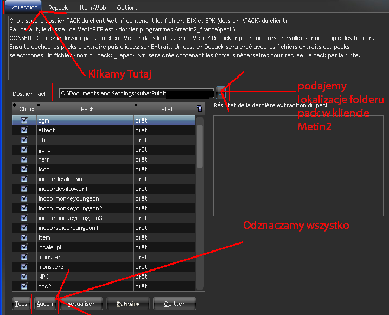This screenshot has height=315, width=389.
Task: Click the Dossier Pack path field
Action: [136, 93]
